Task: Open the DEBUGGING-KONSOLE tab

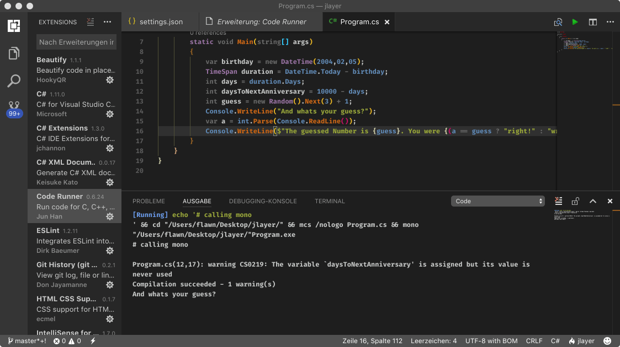Action: click(x=263, y=201)
